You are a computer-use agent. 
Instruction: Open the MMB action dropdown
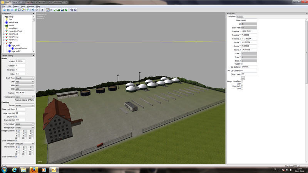tap(25, 85)
